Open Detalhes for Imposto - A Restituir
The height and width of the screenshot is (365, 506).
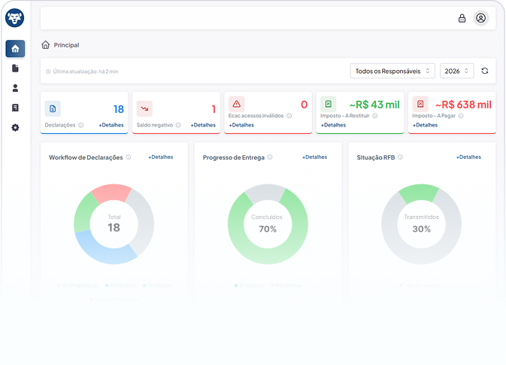point(333,125)
